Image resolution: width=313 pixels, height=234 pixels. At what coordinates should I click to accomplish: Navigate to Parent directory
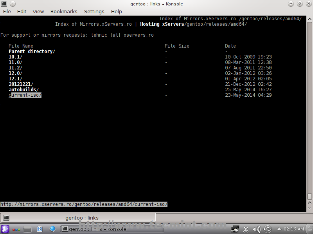[x=31, y=51]
